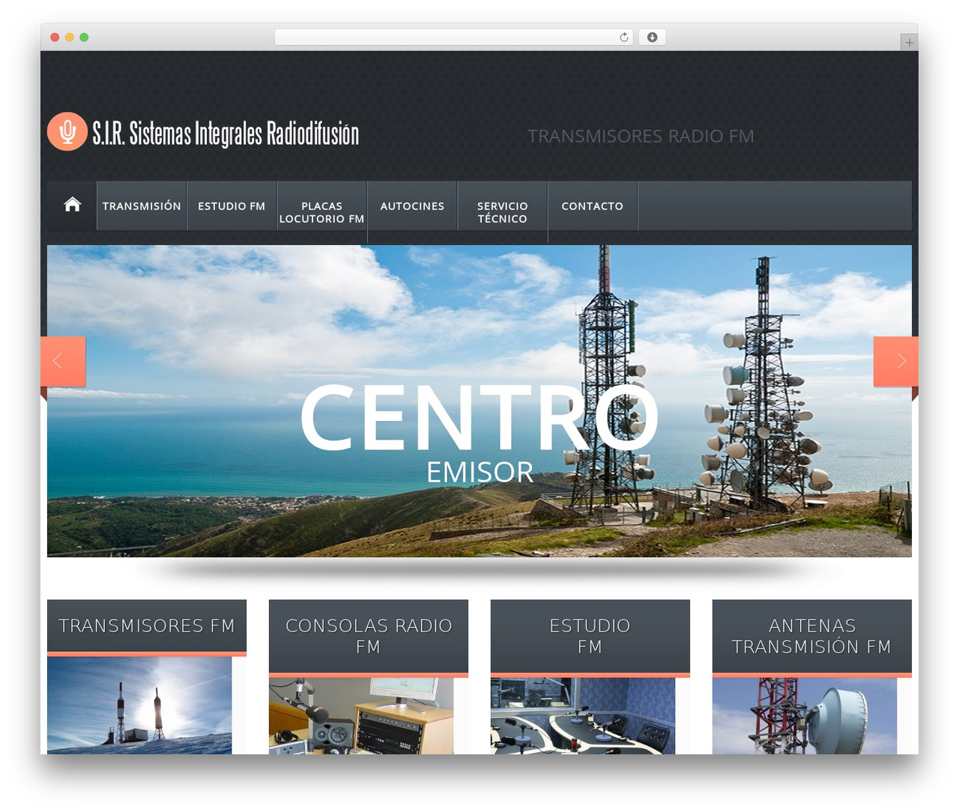Viewport: 959px width, 812px height.
Task: Open the Antenas Transmisión FM card heading
Action: pos(812,636)
